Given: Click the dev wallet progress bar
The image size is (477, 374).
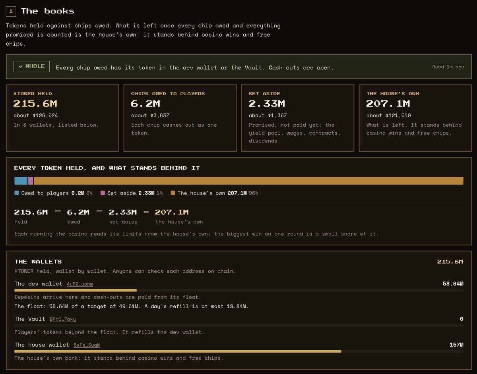Looking at the screenshot, I should [x=239, y=291].
